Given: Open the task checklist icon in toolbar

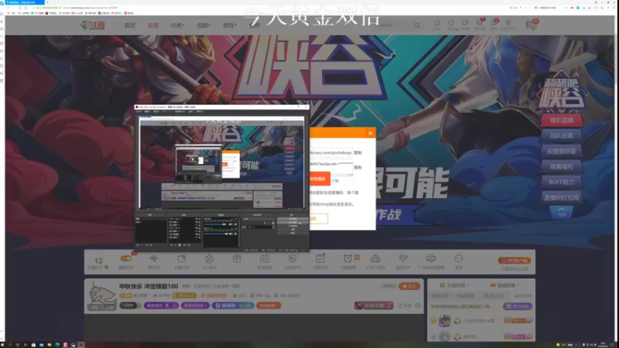Looking at the screenshot, I should (x=320, y=259).
